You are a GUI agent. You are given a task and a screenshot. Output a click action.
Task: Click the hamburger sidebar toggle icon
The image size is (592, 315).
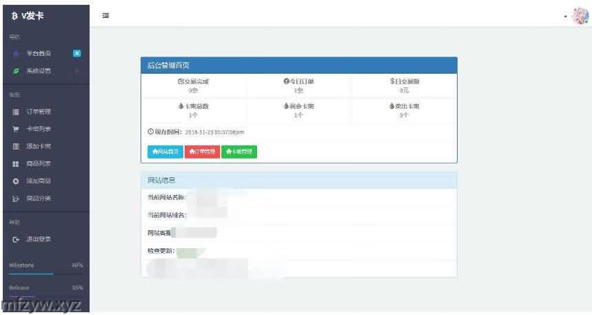(105, 15)
